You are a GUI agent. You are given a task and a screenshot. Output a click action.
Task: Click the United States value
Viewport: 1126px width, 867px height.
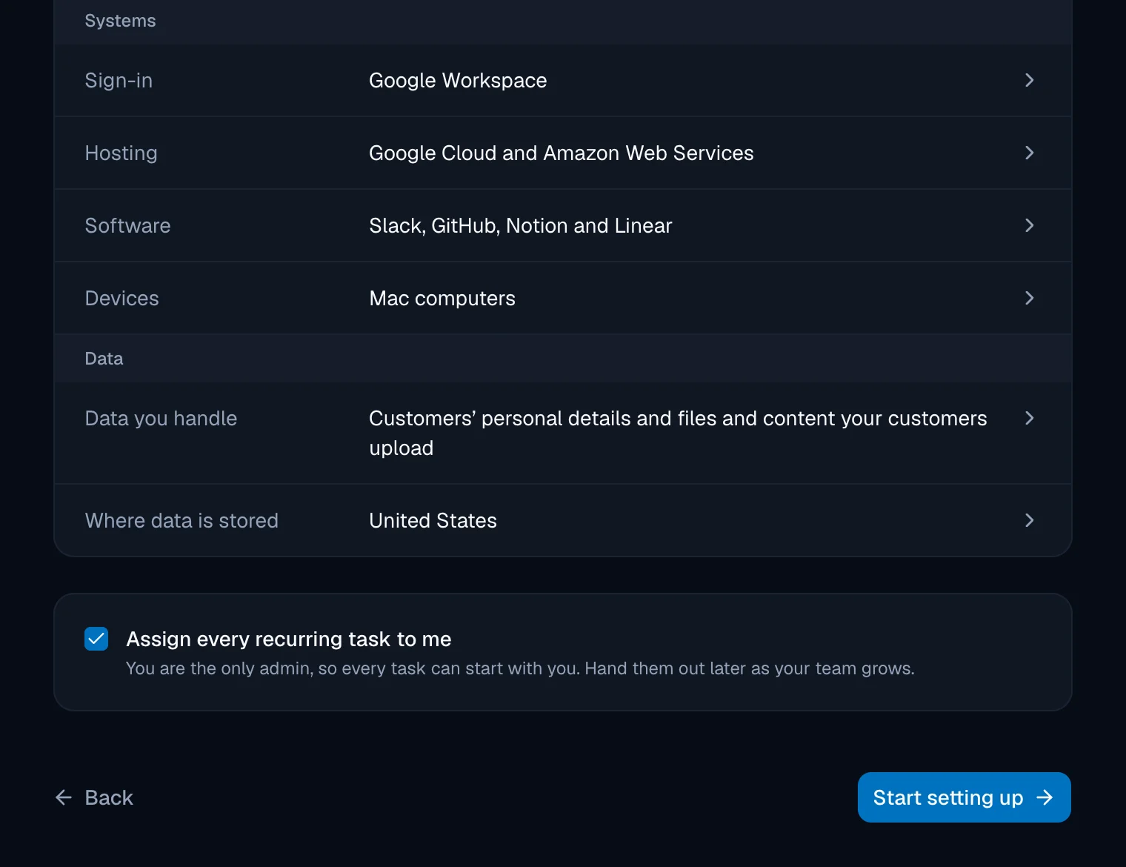[x=433, y=520]
